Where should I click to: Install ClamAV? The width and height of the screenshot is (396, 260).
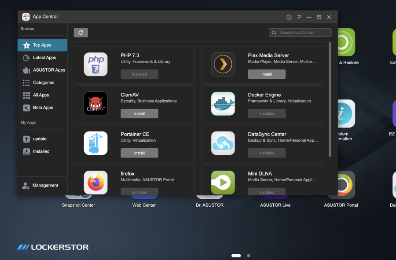click(139, 113)
